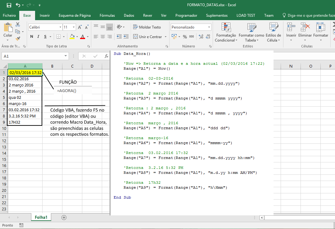Select column A header

25,66
